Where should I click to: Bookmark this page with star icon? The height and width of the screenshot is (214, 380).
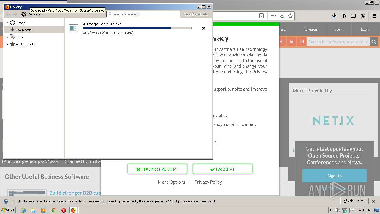pyautogui.click(x=290, y=16)
